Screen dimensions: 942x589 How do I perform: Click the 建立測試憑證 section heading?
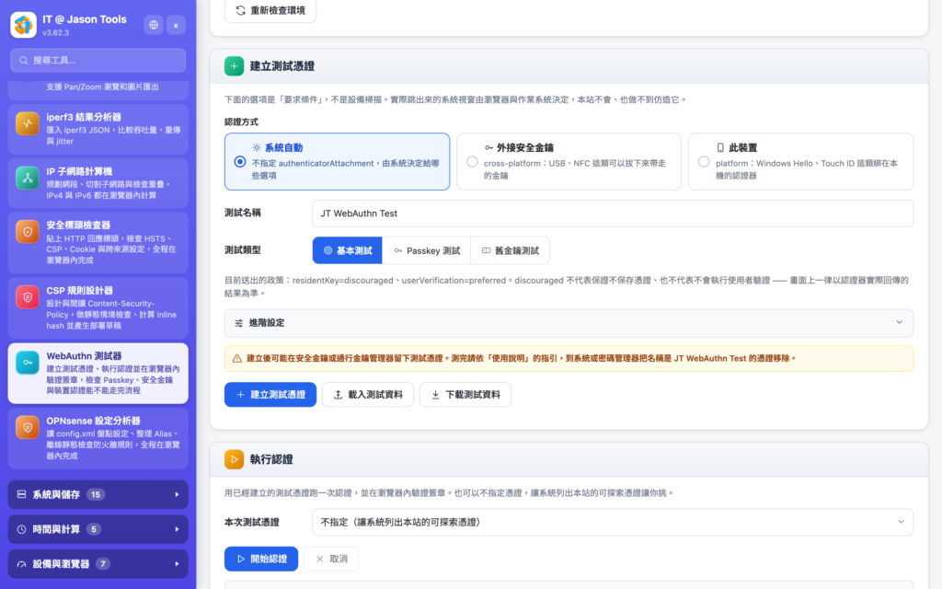pyautogui.click(x=282, y=66)
